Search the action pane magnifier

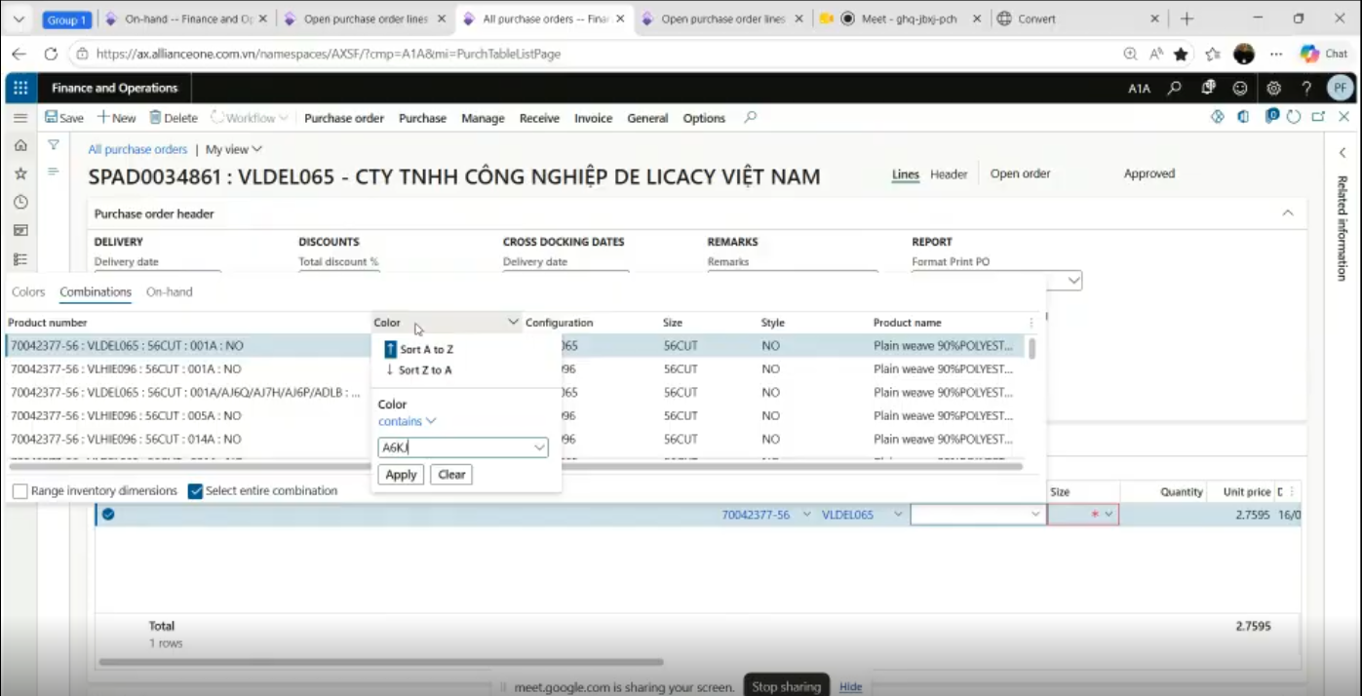[750, 117]
